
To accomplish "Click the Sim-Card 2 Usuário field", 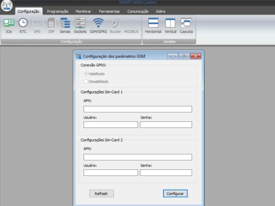I will [110, 173].
